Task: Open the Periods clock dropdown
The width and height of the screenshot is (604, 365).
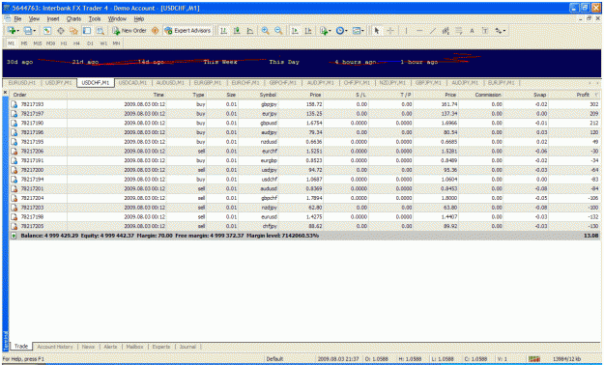Action: pyautogui.click(x=341, y=31)
